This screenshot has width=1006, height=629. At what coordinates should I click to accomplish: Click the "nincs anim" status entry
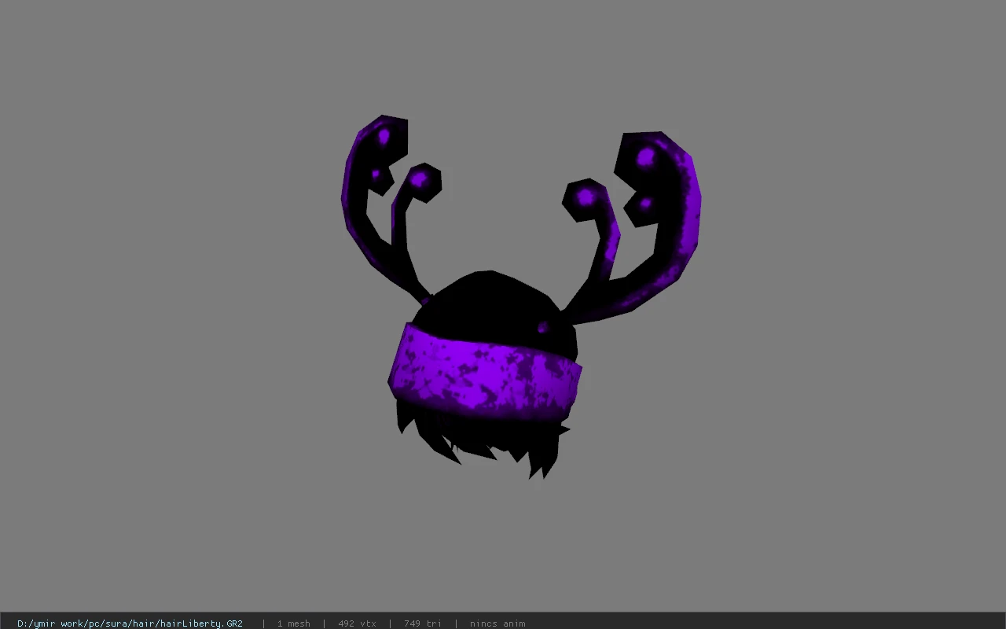[497, 623]
